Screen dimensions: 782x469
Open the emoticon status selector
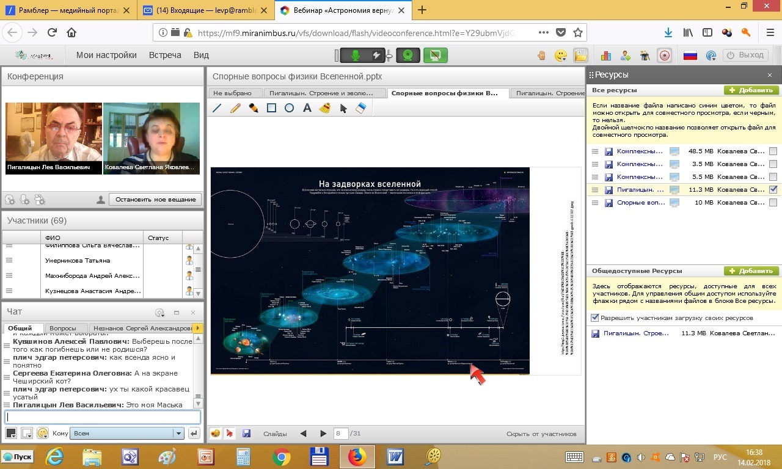pos(560,55)
